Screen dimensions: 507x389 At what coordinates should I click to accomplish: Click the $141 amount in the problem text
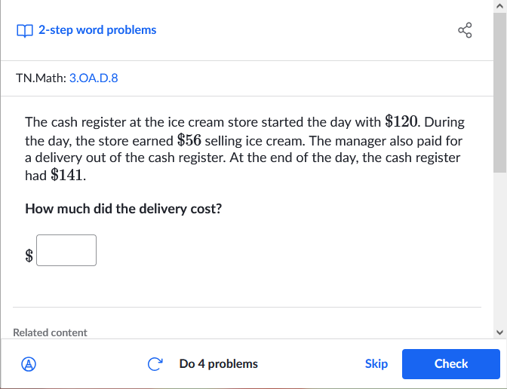tap(66, 175)
